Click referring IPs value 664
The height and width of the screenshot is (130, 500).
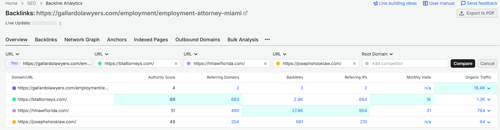tap(363, 100)
